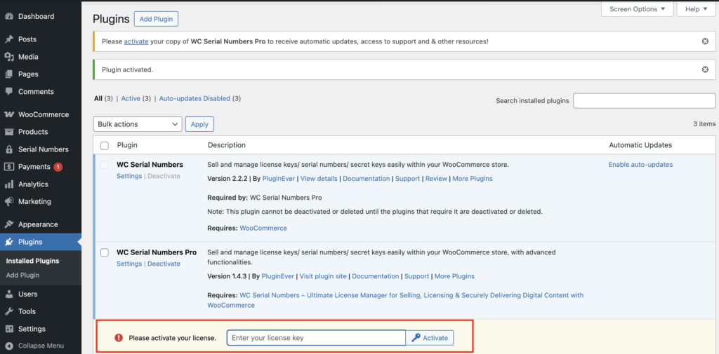Click Deactivate under WC Serial Numbers Pro
Image resolution: width=719 pixels, height=354 pixels.
click(x=164, y=264)
